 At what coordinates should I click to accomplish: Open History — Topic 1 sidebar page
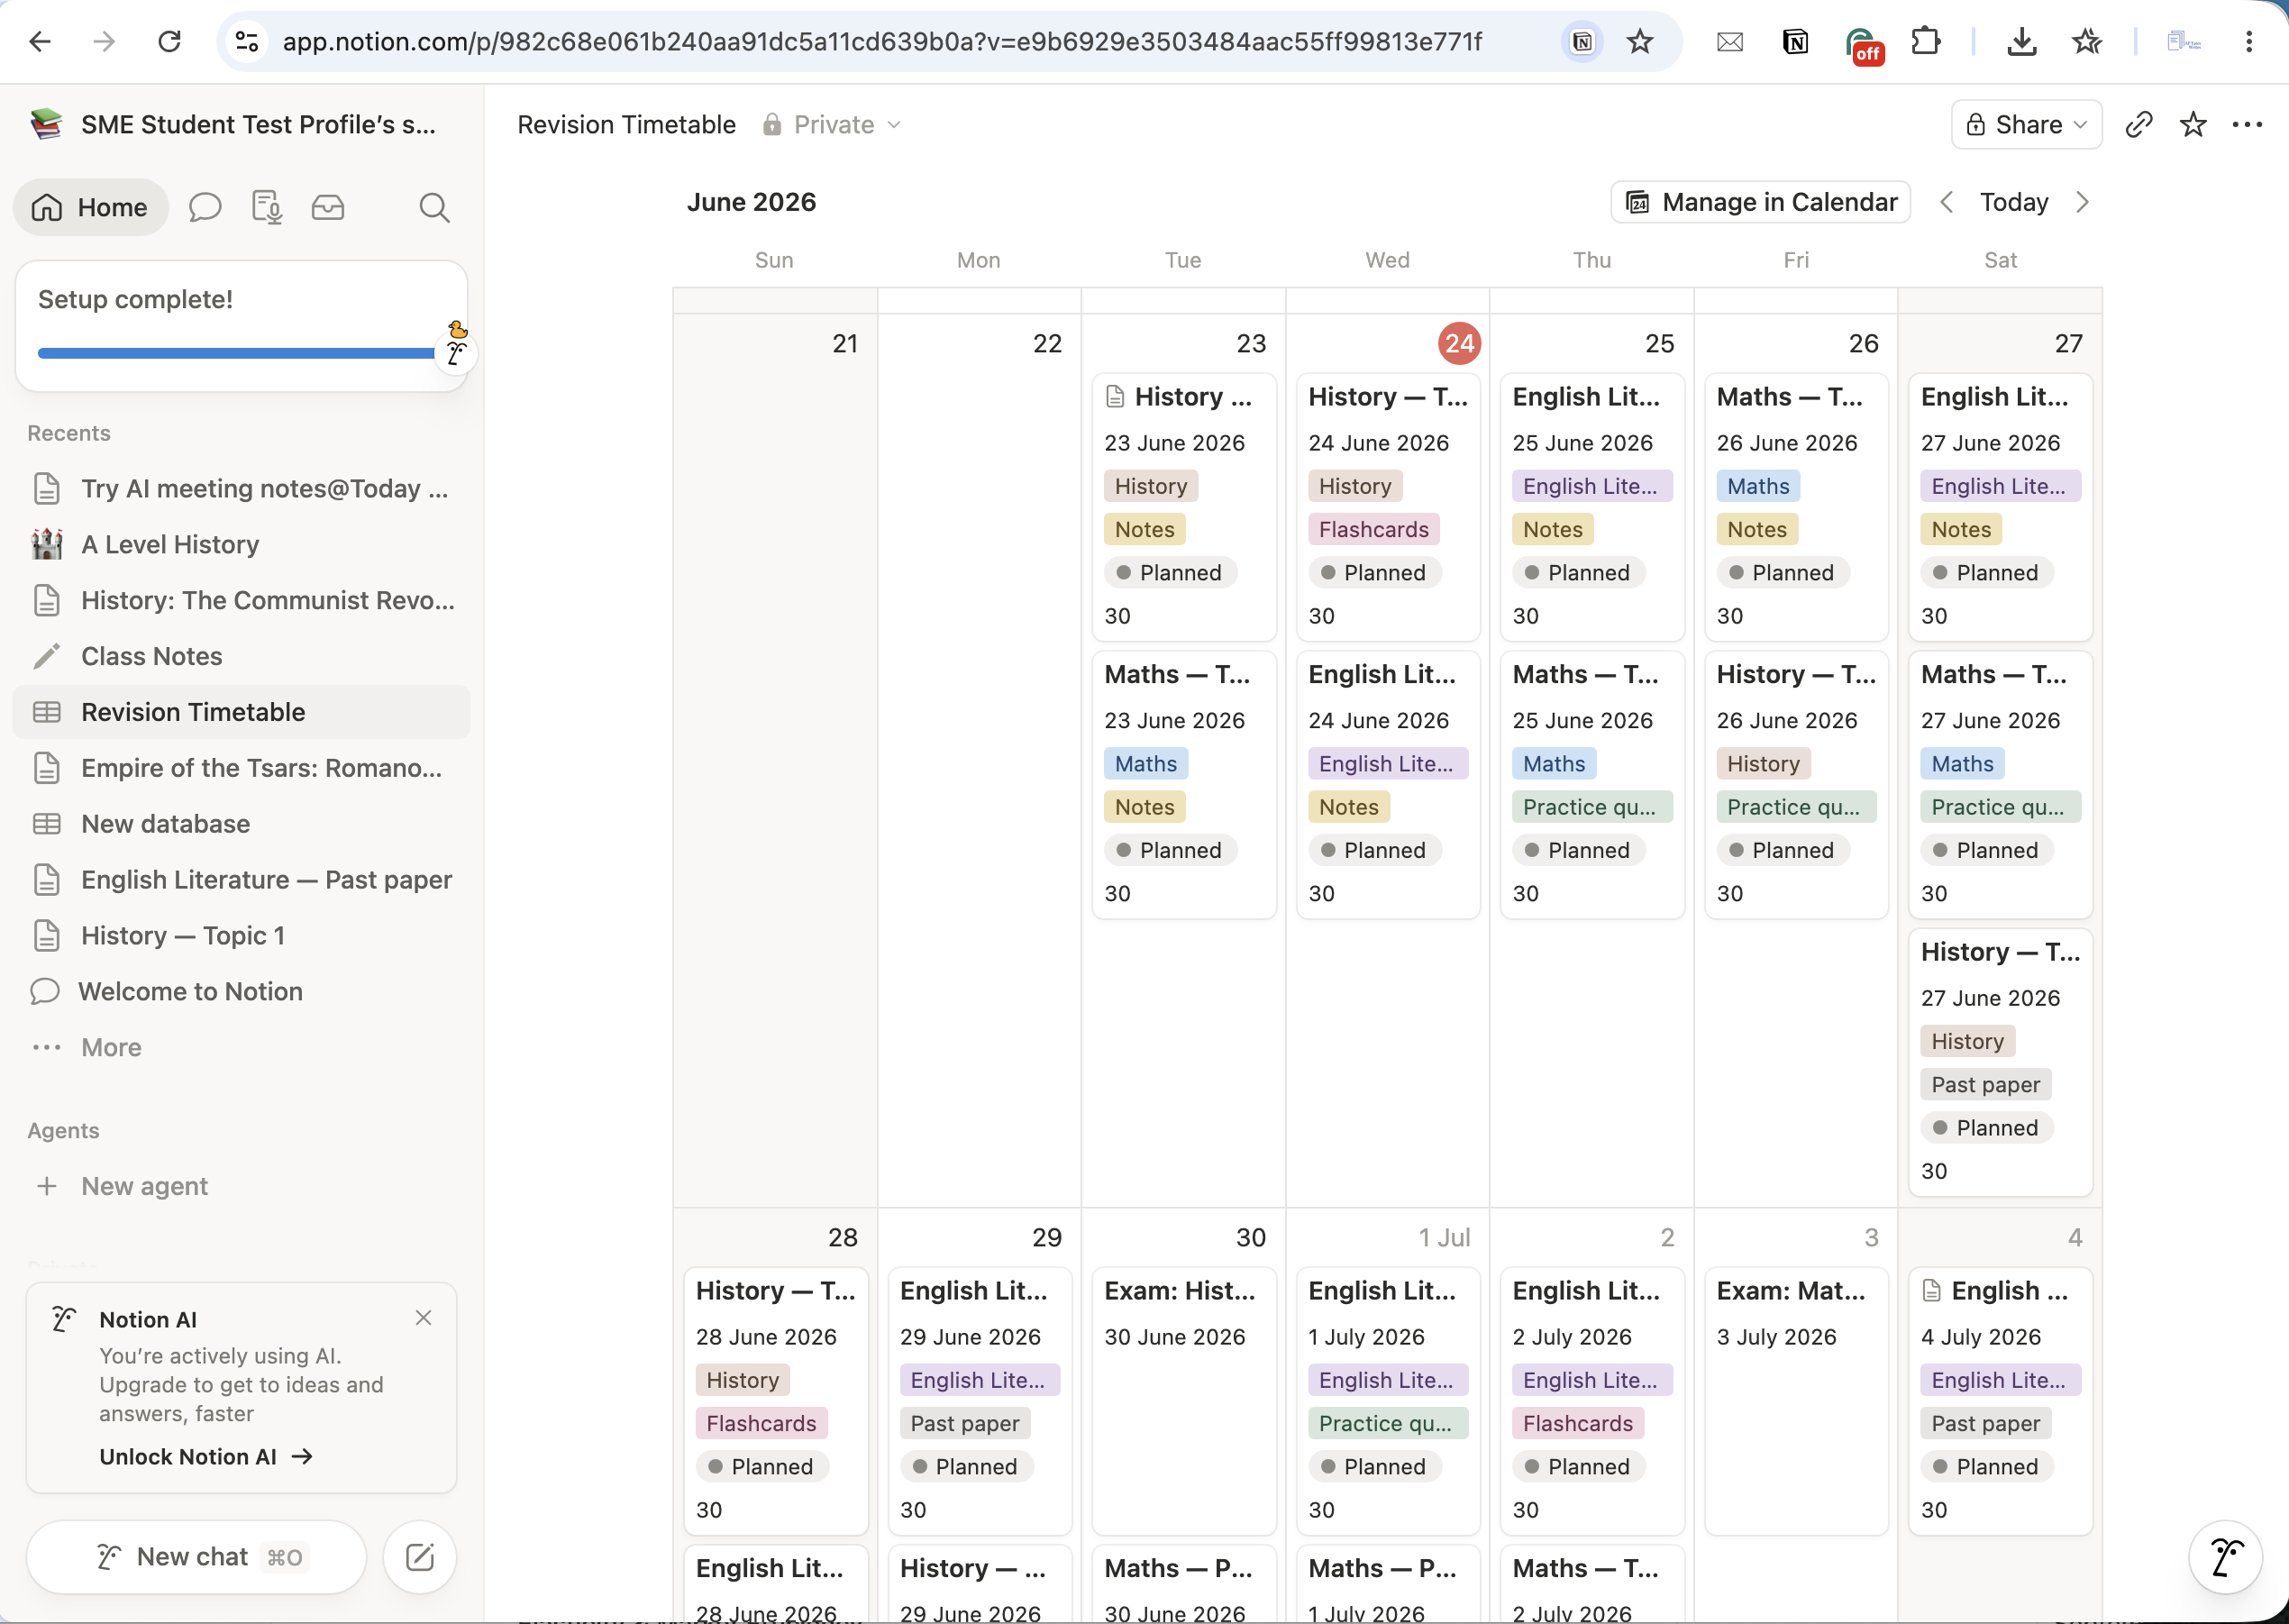241,936
